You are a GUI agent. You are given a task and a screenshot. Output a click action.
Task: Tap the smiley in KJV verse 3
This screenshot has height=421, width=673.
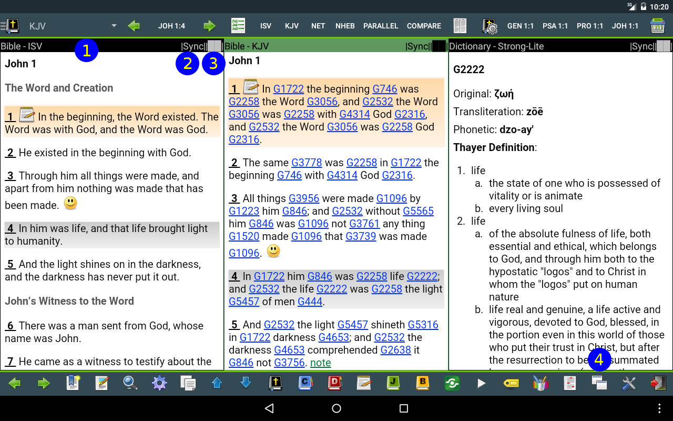point(273,251)
